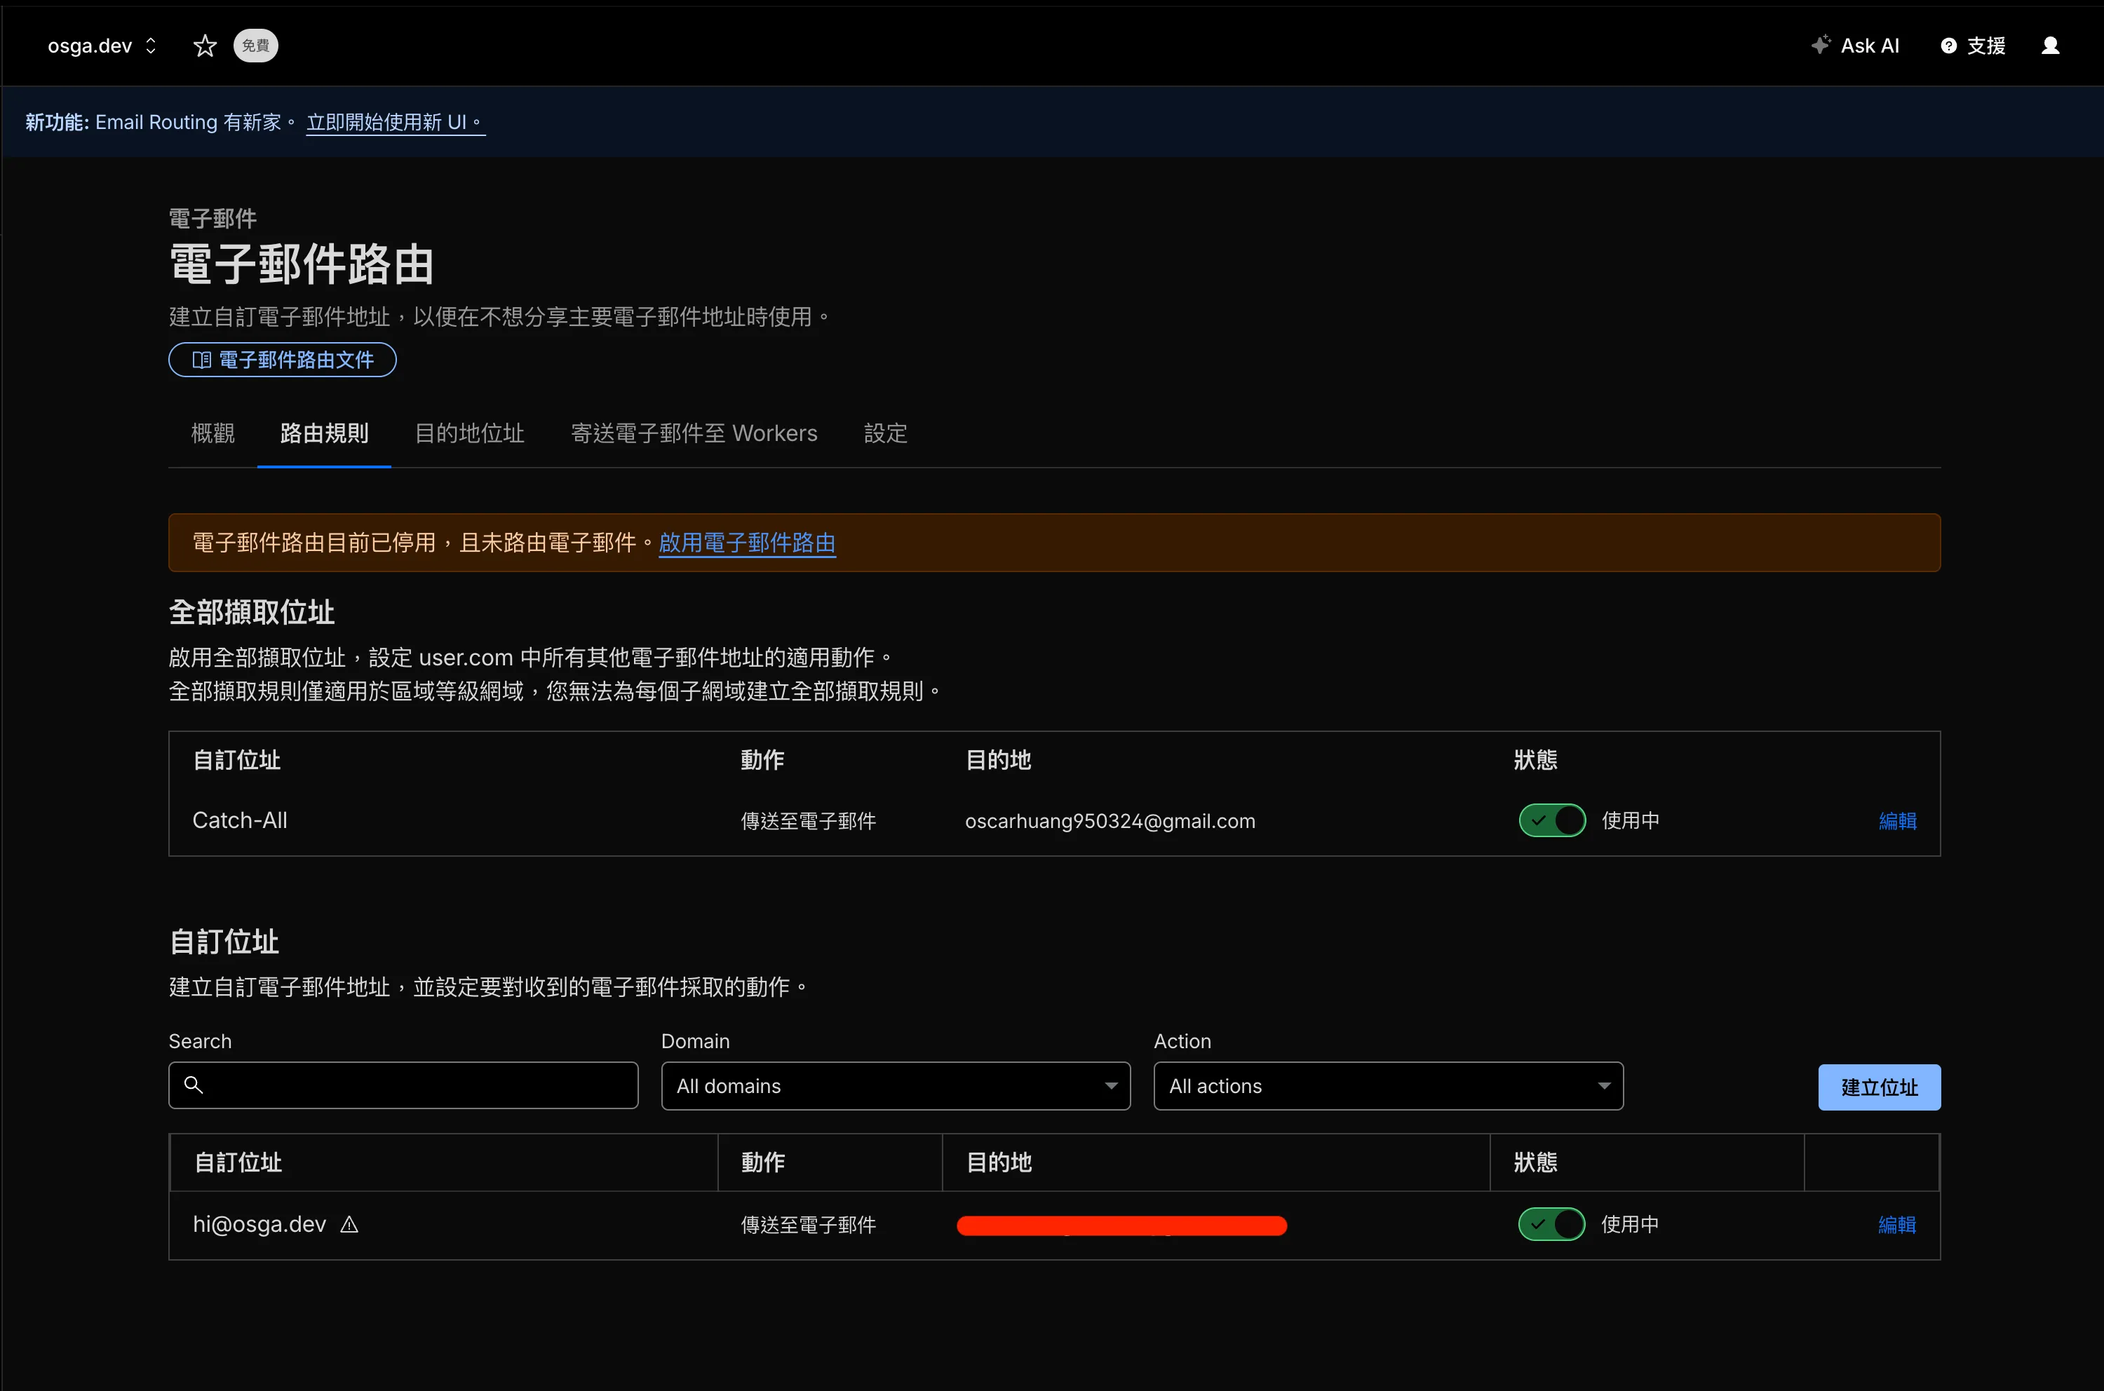Image resolution: width=2104 pixels, height=1391 pixels.
Task: Click the magnifier icon in the Search box
Action: click(195, 1085)
